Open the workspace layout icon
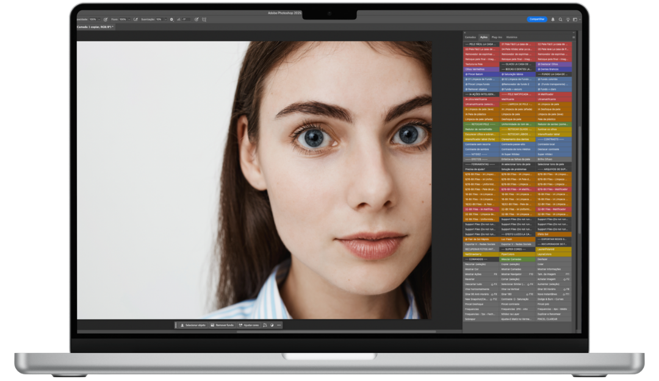This screenshot has height=381, width=659. click(575, 20)
